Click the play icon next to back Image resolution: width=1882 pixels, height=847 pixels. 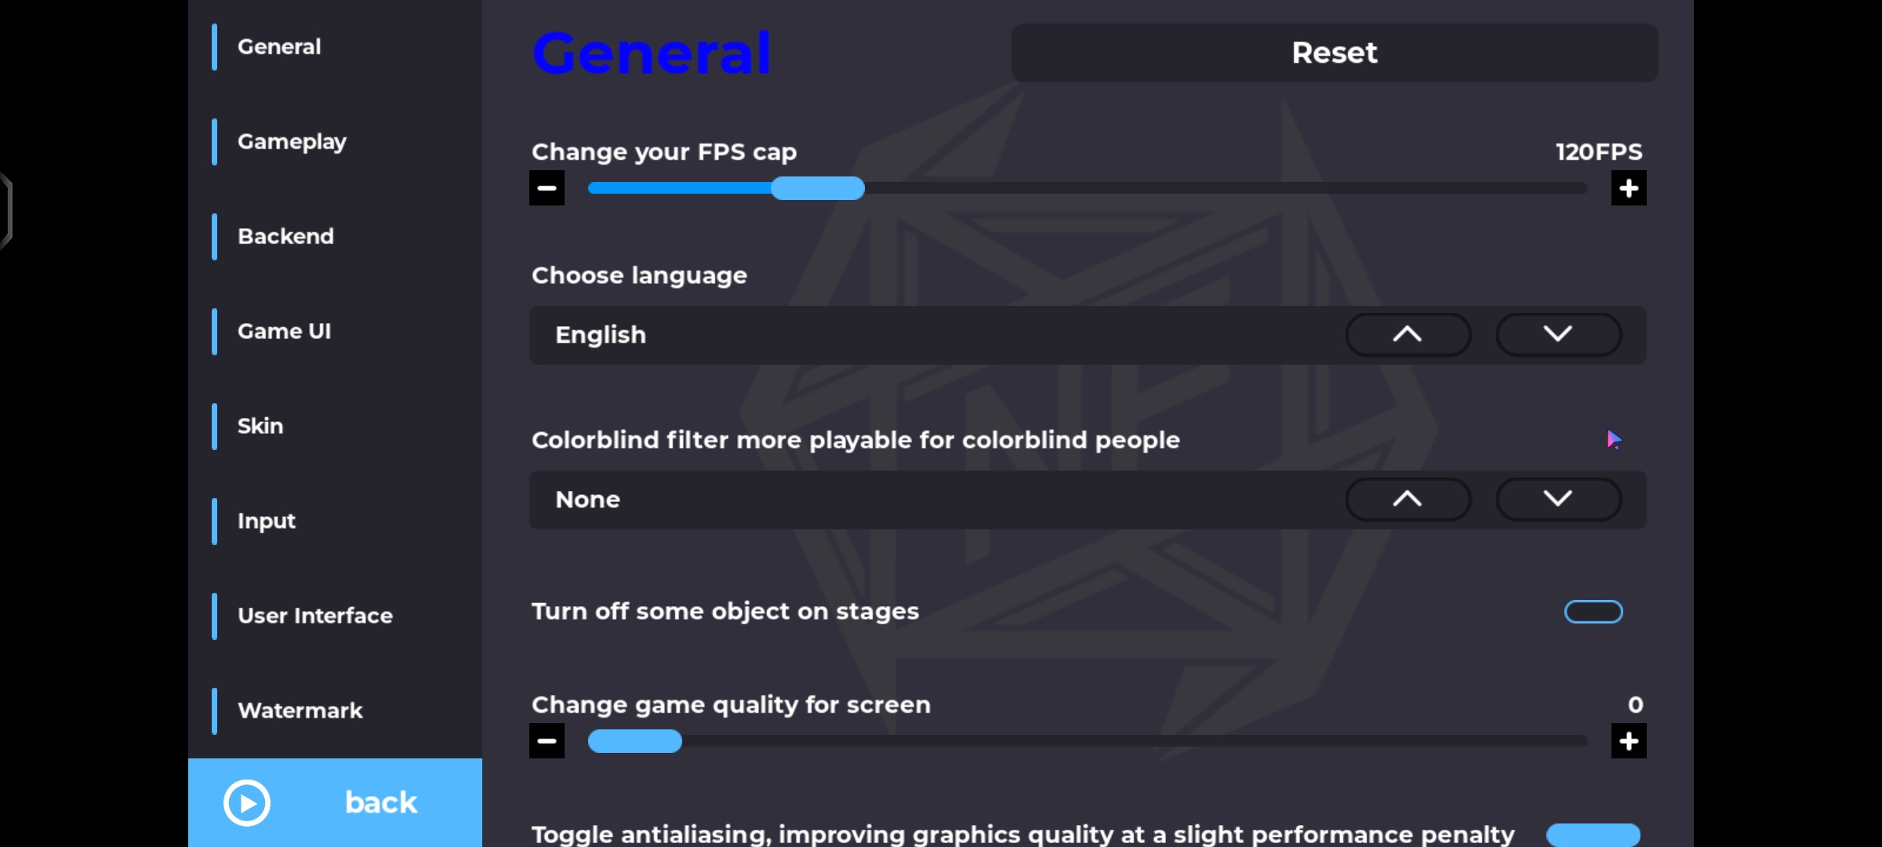(x=246, y=802)
